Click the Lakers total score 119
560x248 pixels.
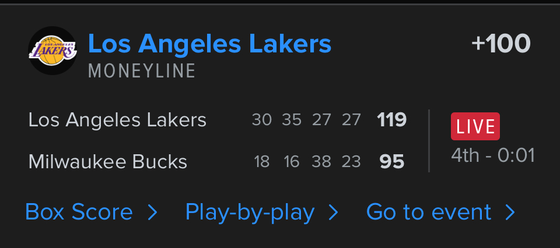tap(391, 120)
